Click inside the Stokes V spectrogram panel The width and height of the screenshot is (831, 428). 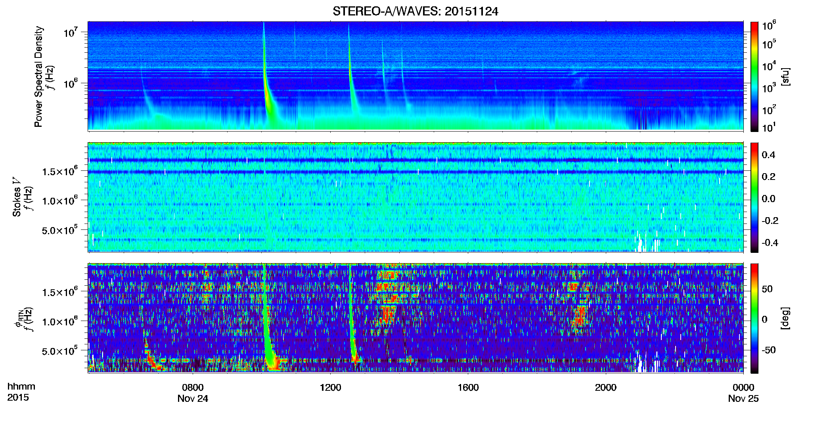pos(415,197)
